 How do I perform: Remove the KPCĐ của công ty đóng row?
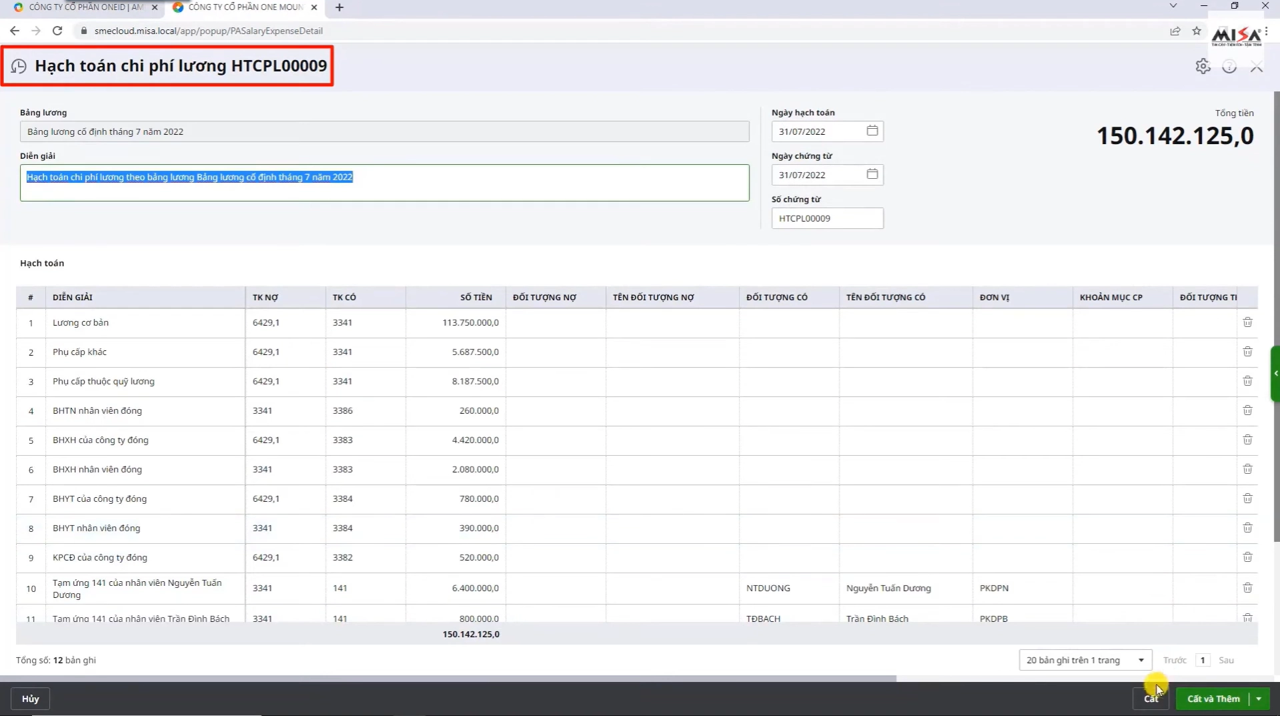point(1247,557)
